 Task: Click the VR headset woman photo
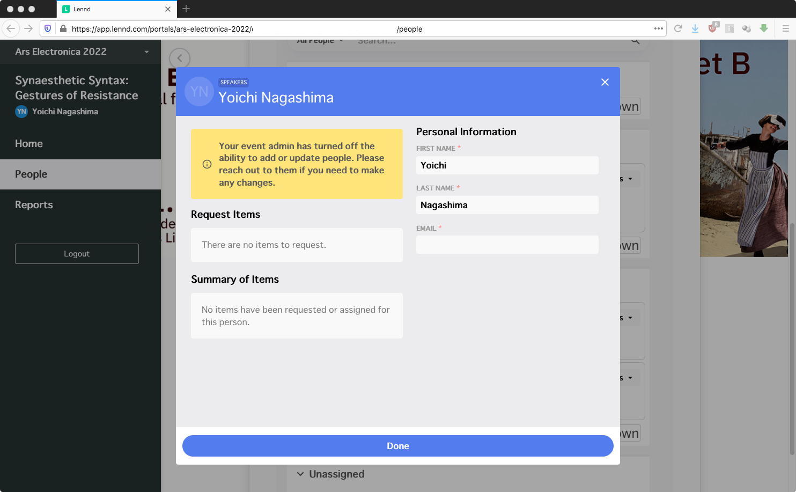point(744,149)
